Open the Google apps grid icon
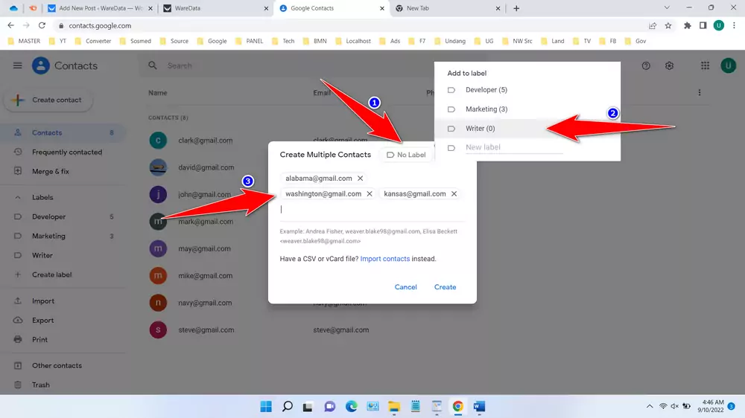Screen dimensions: 745x418 coord(705,65)
